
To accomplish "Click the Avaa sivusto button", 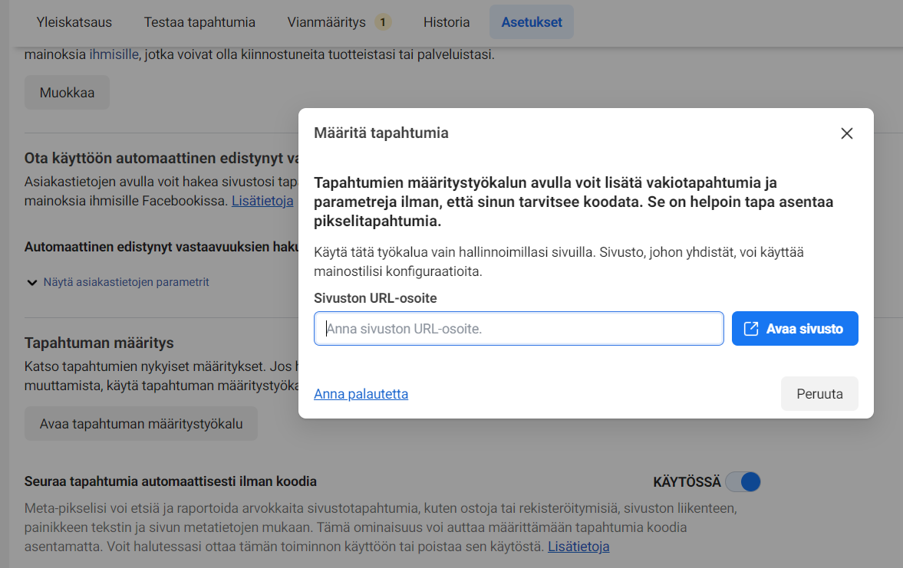I will [x=795, y=327].
